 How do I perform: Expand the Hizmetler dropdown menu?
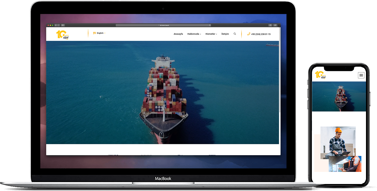point(211,34)
